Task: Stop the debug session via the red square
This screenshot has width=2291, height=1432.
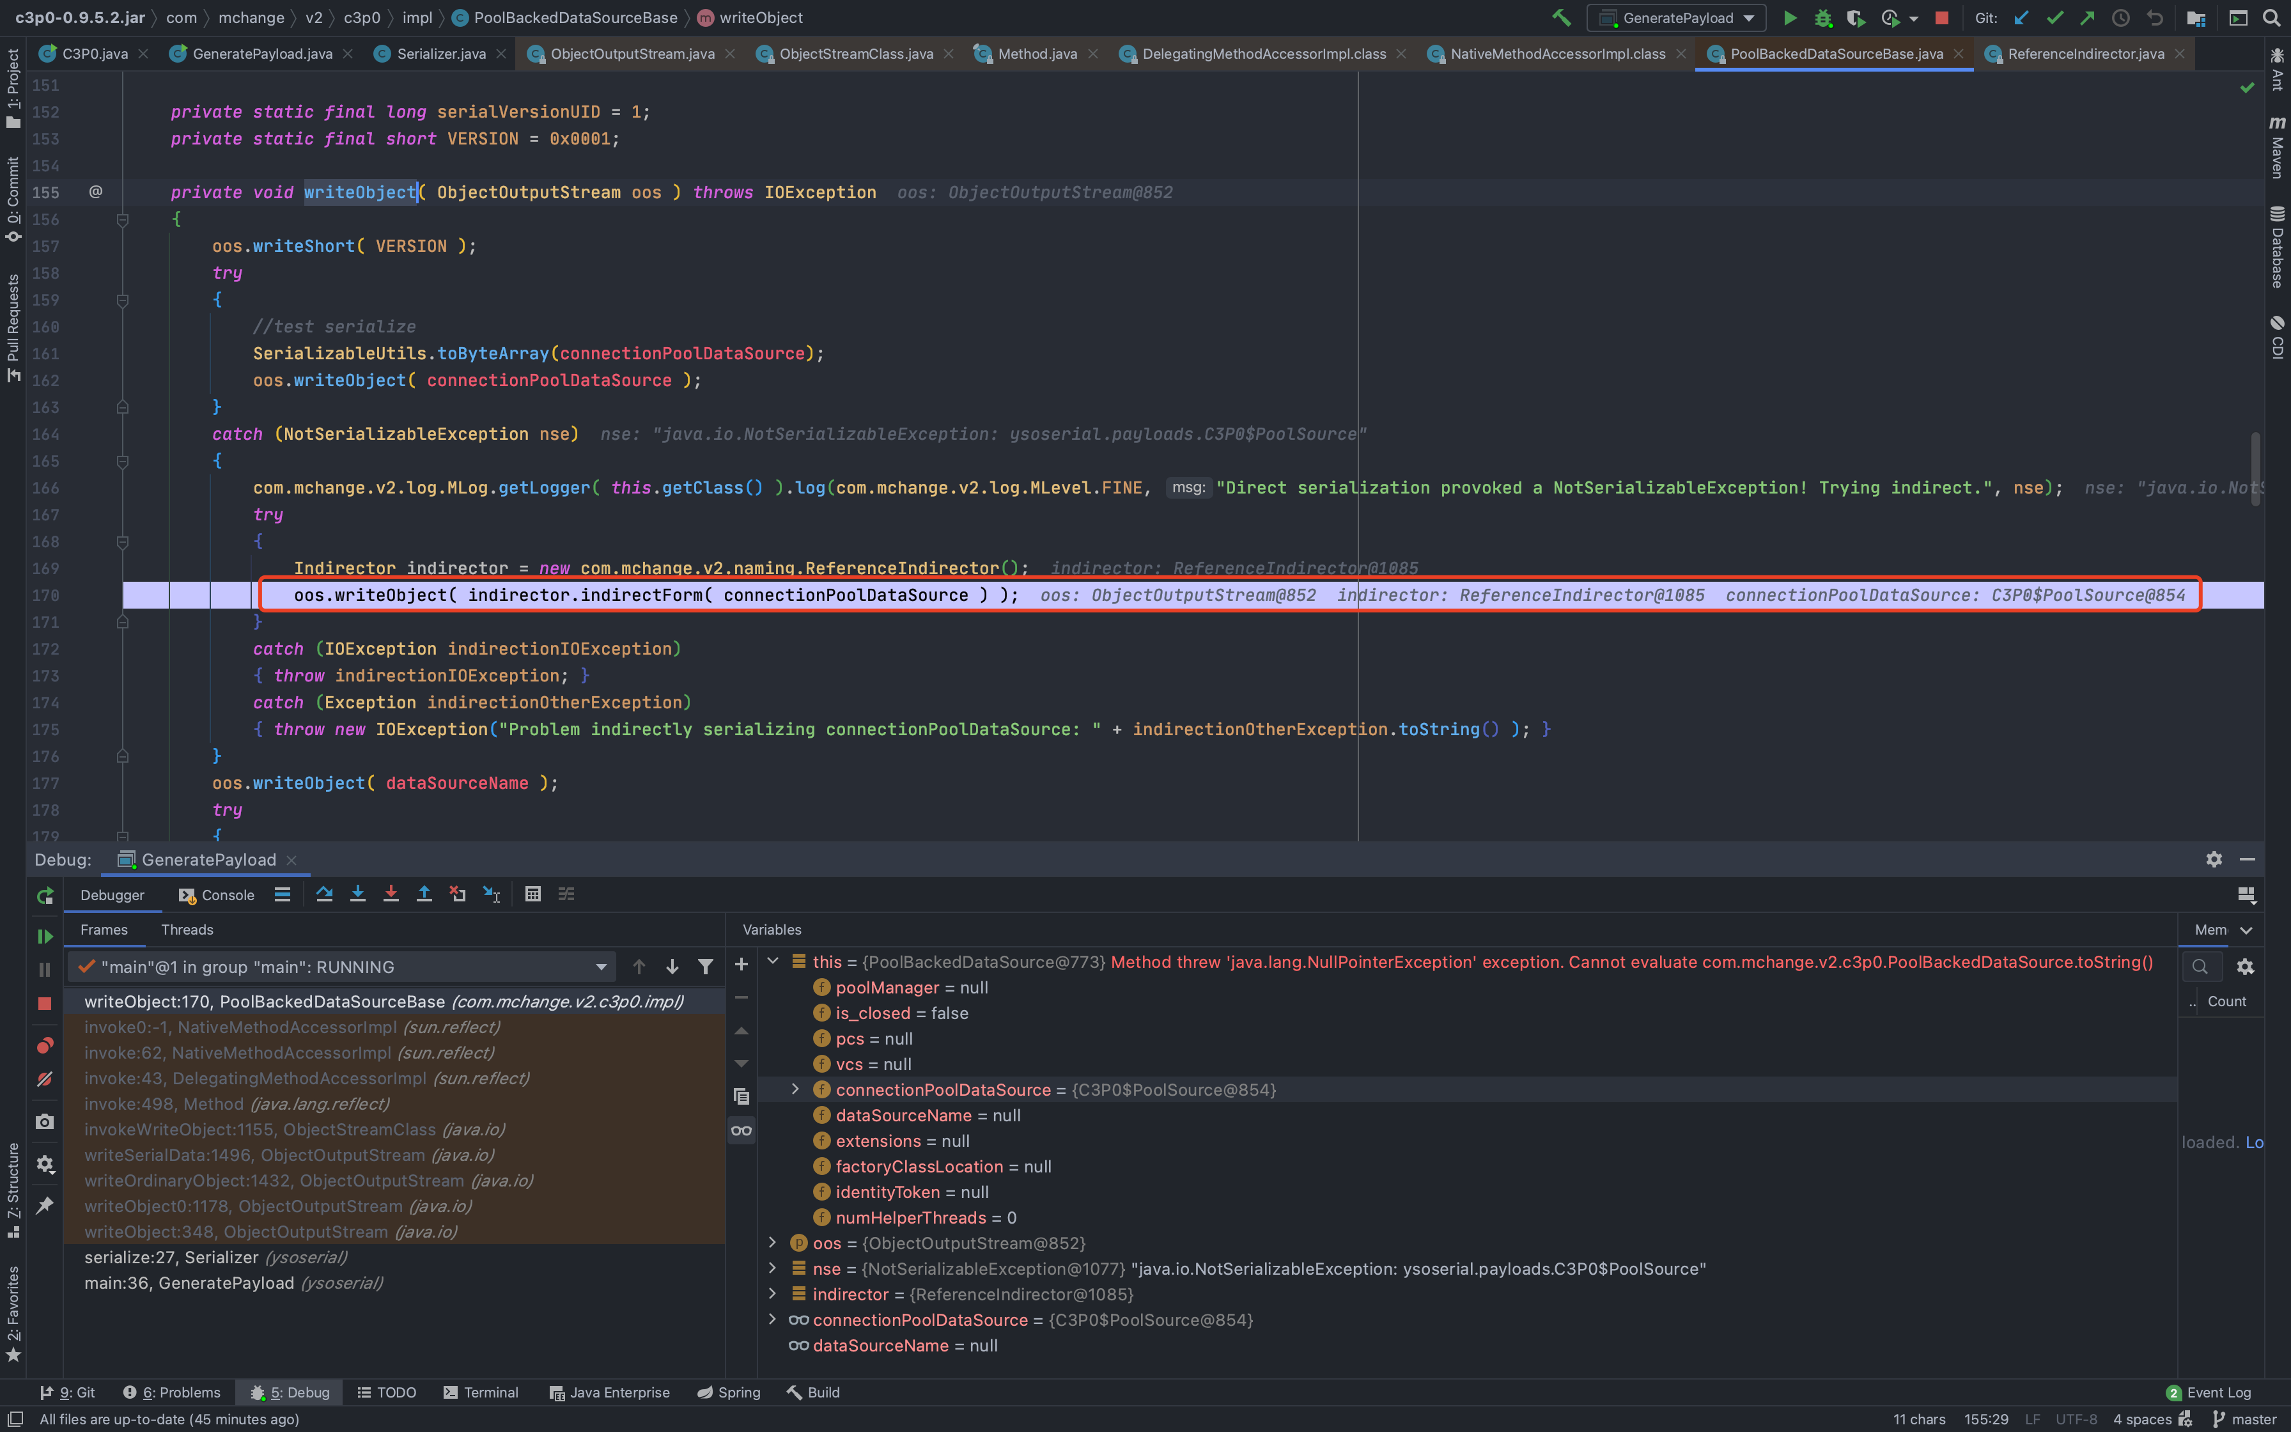Action: 45,1003
